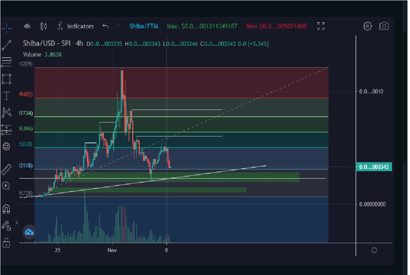Click the 0.00000000 price scale label
This screenshot has height=275, width=410.
coord(372,204)
